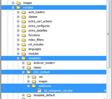Screen dimensions: 112x99
Task: Click the open templates folder icon
Action: click(x=23, y=58)
